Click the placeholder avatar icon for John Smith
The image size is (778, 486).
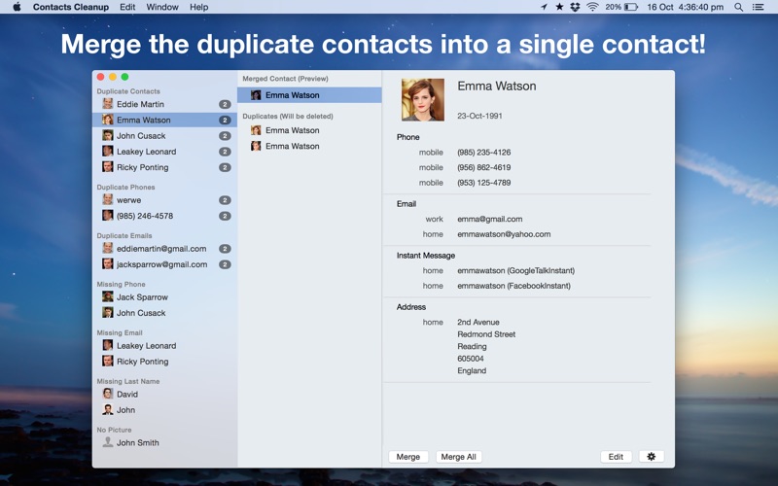click(108, 442)
